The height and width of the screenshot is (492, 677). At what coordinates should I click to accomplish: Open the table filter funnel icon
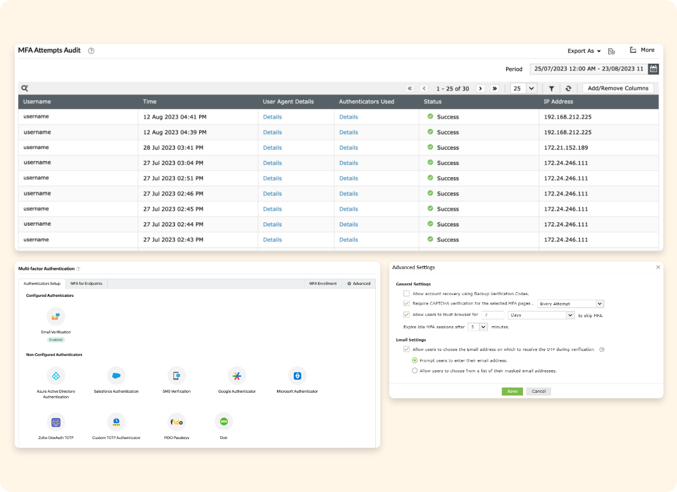coord(551,89)
